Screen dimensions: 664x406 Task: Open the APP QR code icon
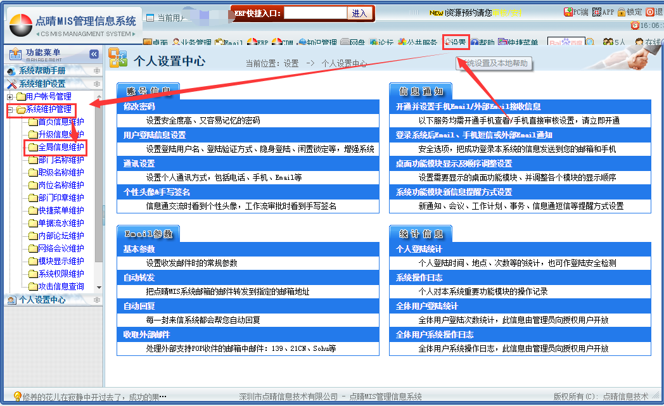(x=603, y=12)
